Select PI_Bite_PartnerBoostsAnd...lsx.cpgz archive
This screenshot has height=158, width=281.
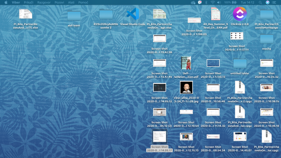coord(240,112)
